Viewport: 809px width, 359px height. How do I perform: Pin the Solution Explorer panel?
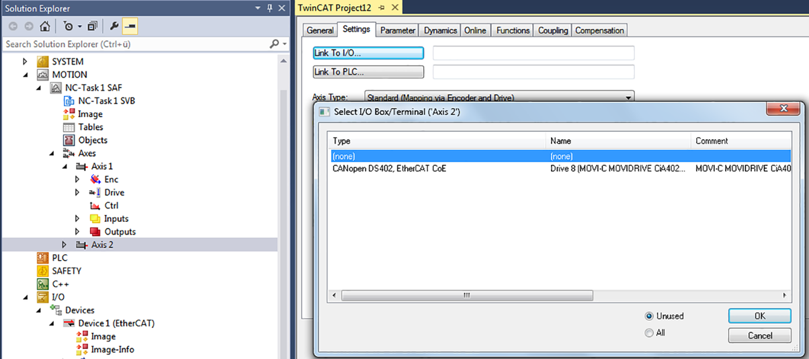[270, 8]
